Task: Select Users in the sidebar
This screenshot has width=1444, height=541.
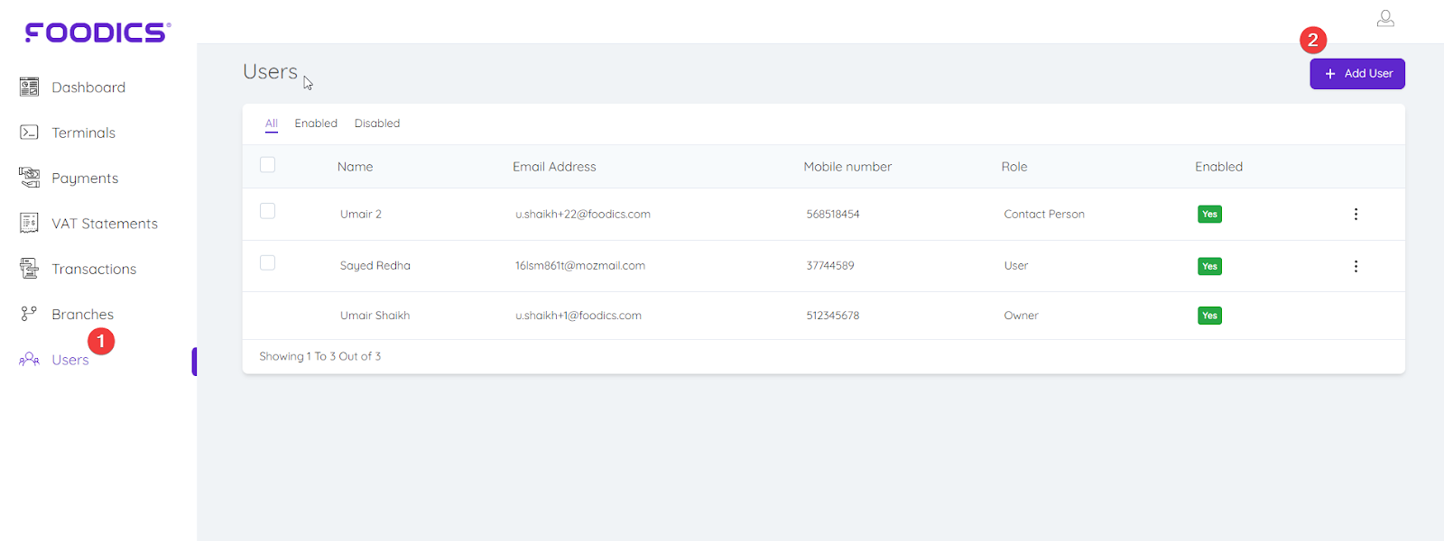Action: click(70, 360)
